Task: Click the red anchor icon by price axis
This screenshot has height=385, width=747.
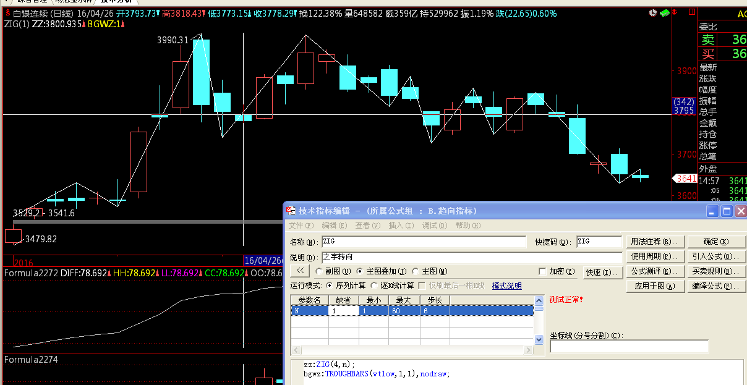Action: pyautogui.click(x=676, y=13)
